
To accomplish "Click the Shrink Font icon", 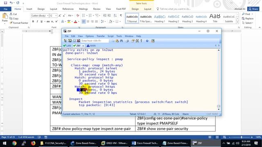I will click(64, 16).
